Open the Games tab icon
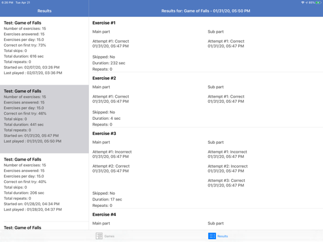 [x=99, y=236]
